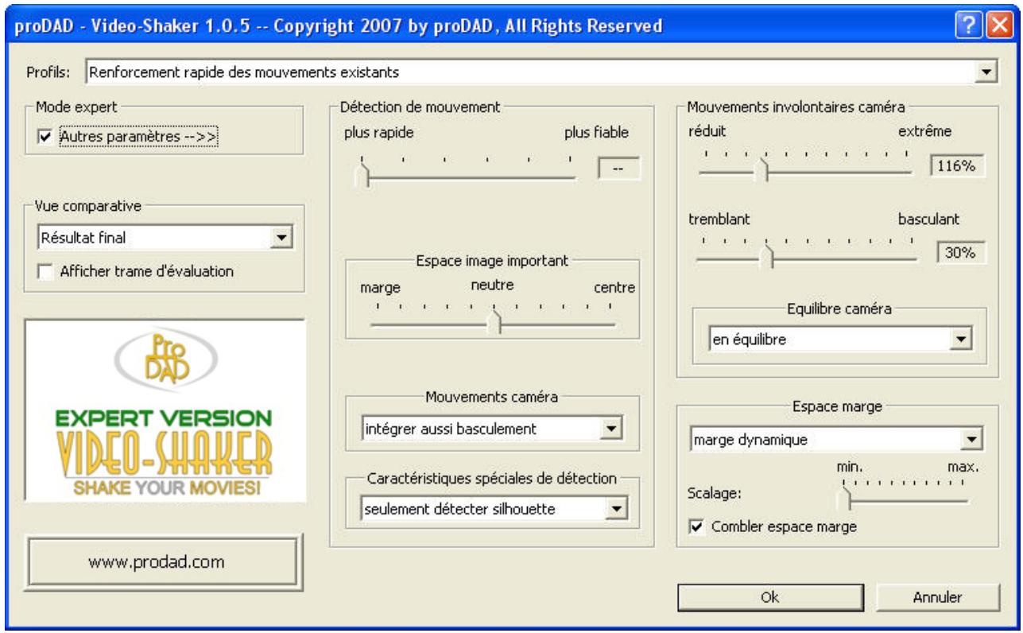
Task: Click the proDAD Video-Shaker logo image
Action: click(165, 411)
